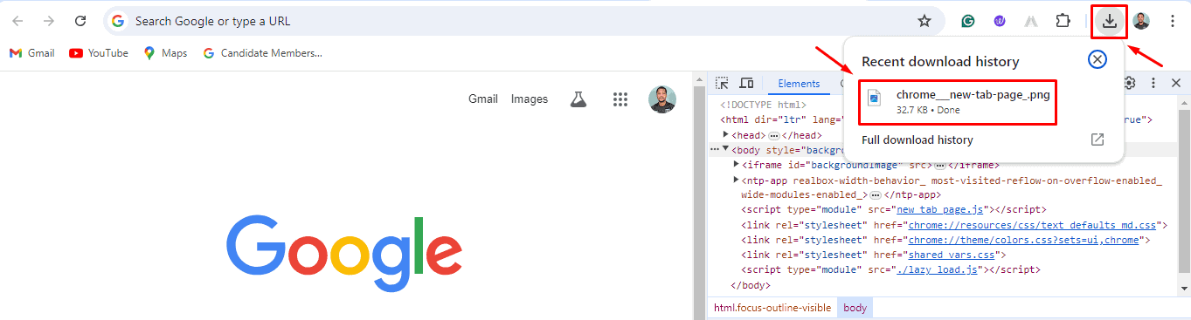Open the downloaded chrome new-tab-page png file

[958, 102]
